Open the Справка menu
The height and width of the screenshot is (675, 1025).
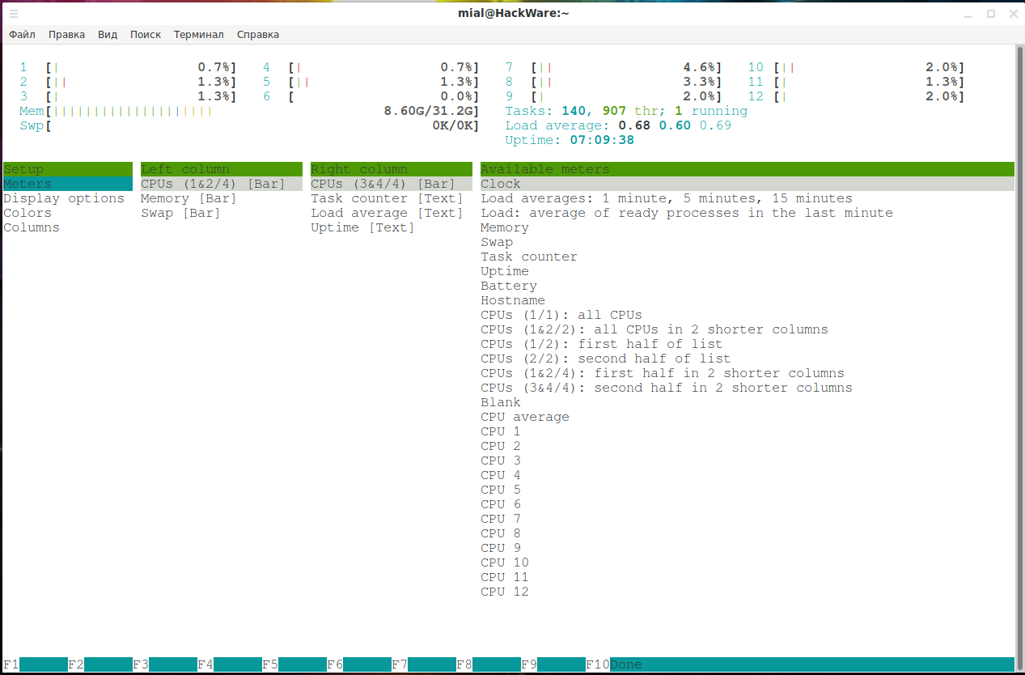pyautogui.click(x=258, y=35)
